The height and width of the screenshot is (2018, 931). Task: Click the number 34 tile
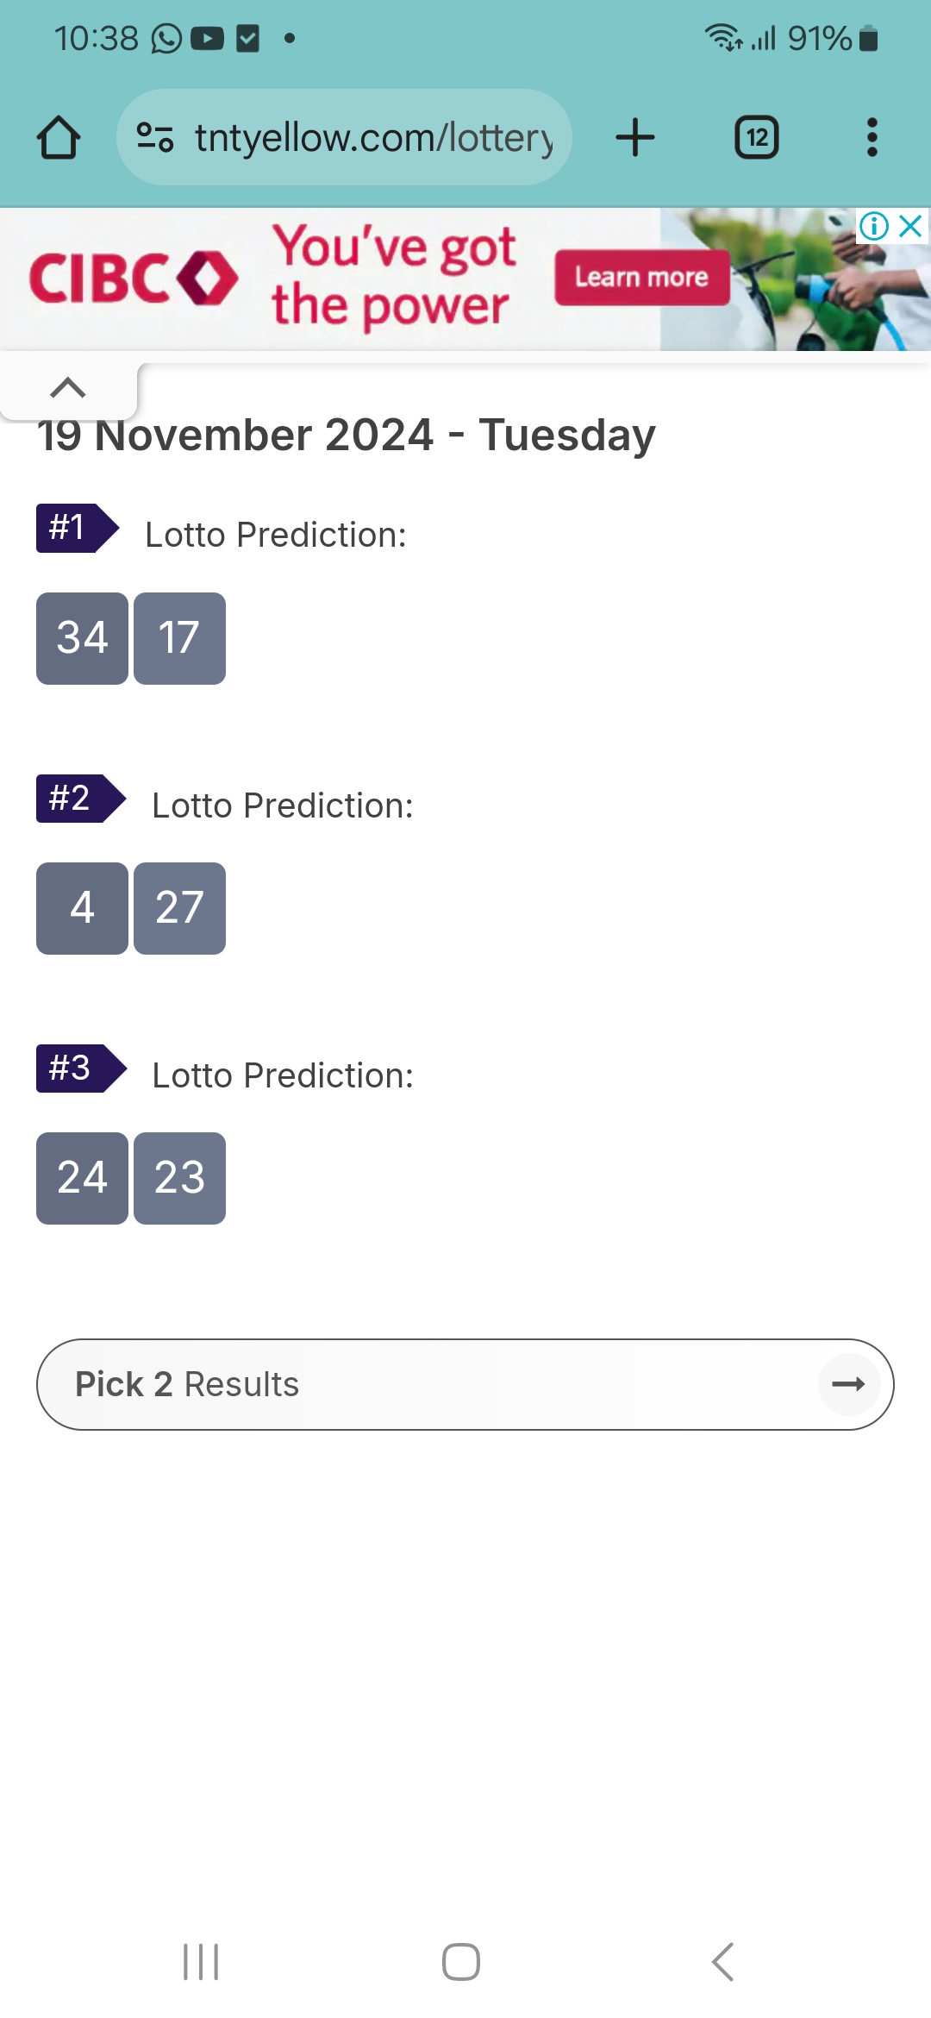pos(82,638)
